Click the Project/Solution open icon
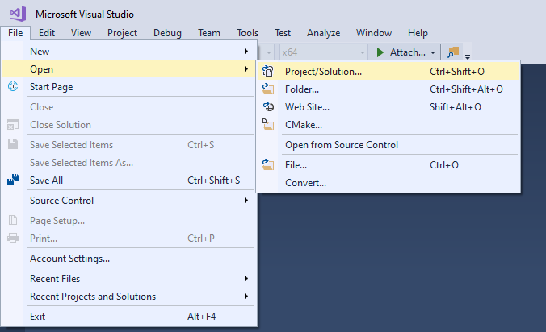This screenshot has width=546, height=332. click(x=268, y=71)
